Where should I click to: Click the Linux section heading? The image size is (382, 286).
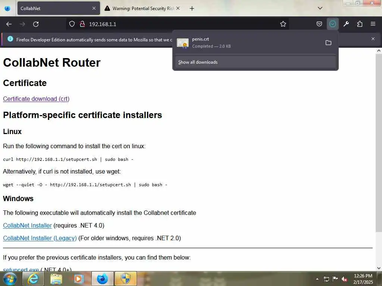[12, 131]
